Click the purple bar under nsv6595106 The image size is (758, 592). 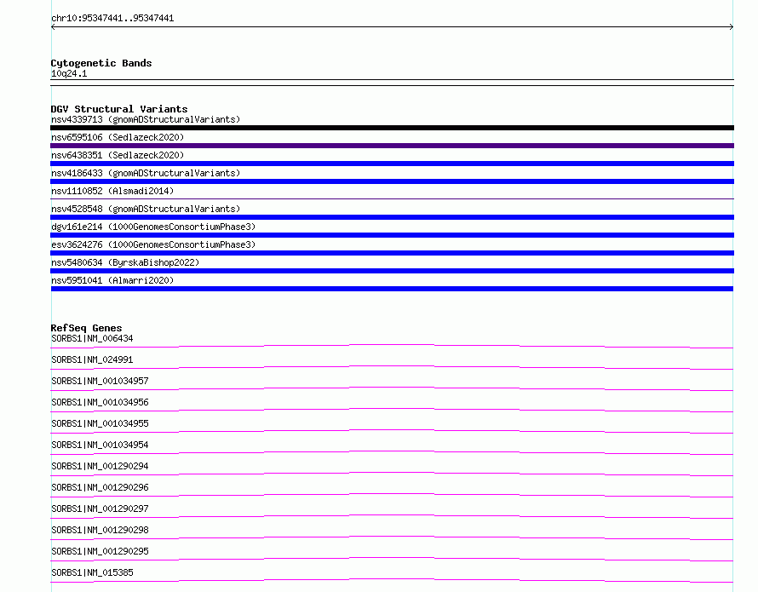tap(392, 146)
